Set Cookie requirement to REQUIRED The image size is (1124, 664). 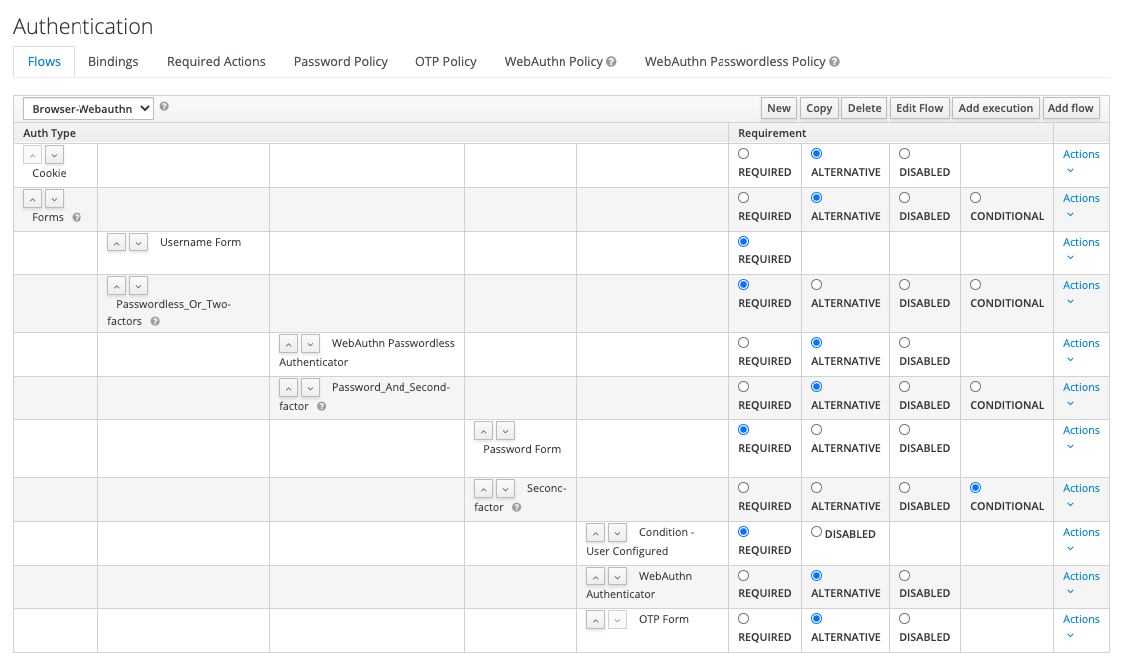click(x=743, y=153)
